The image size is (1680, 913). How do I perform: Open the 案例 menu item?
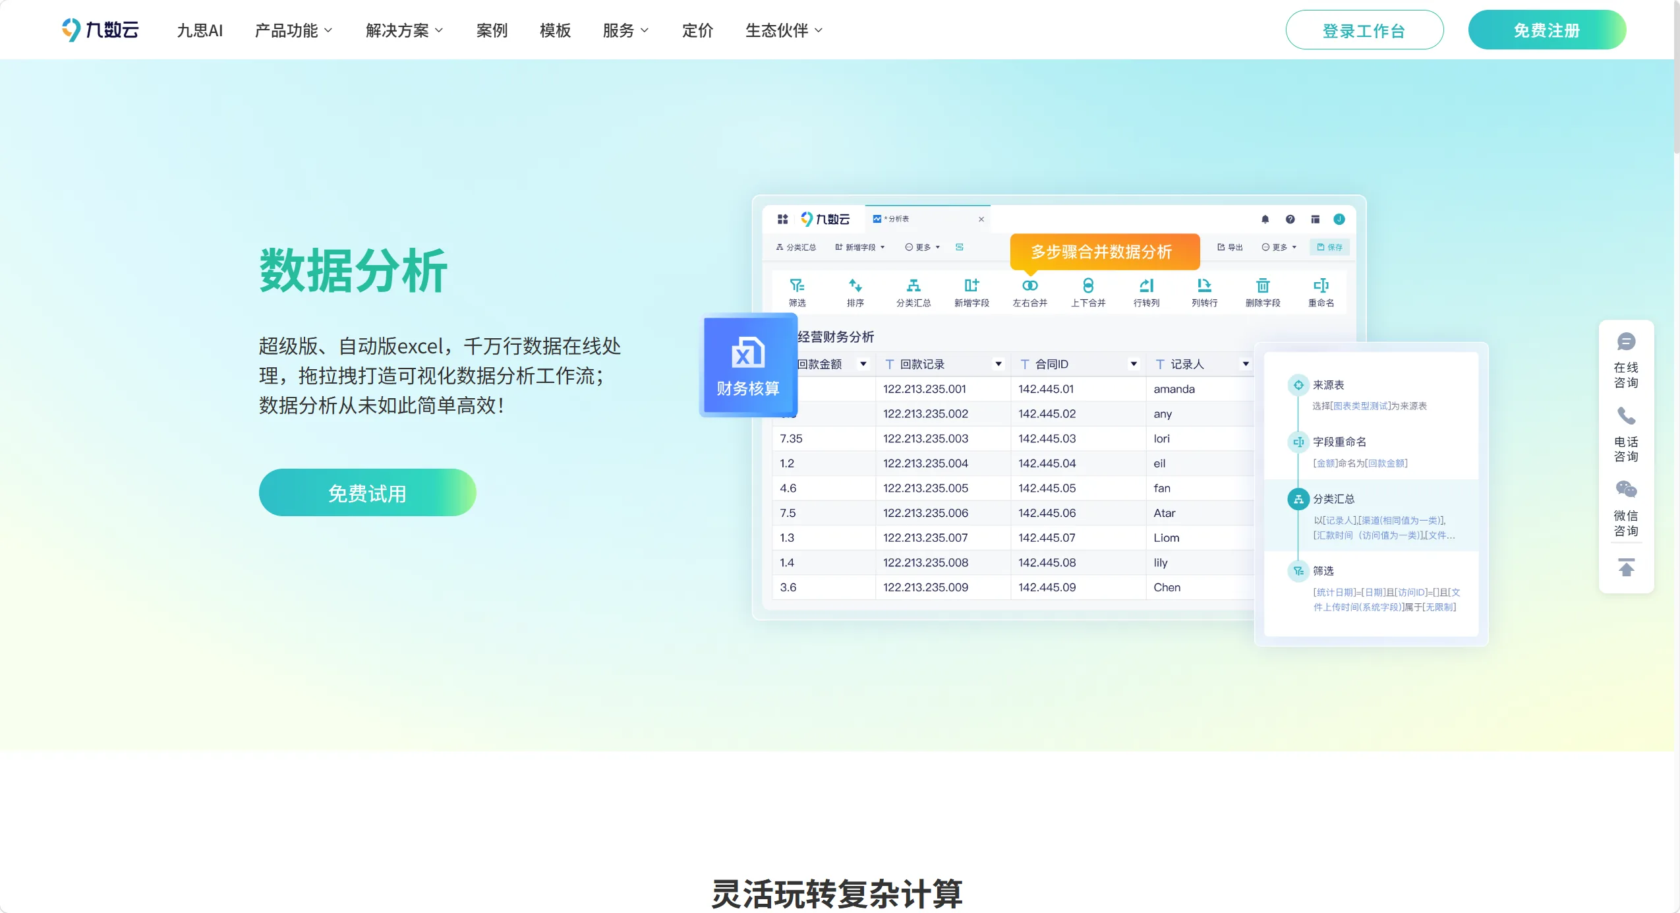click(492, 30)
